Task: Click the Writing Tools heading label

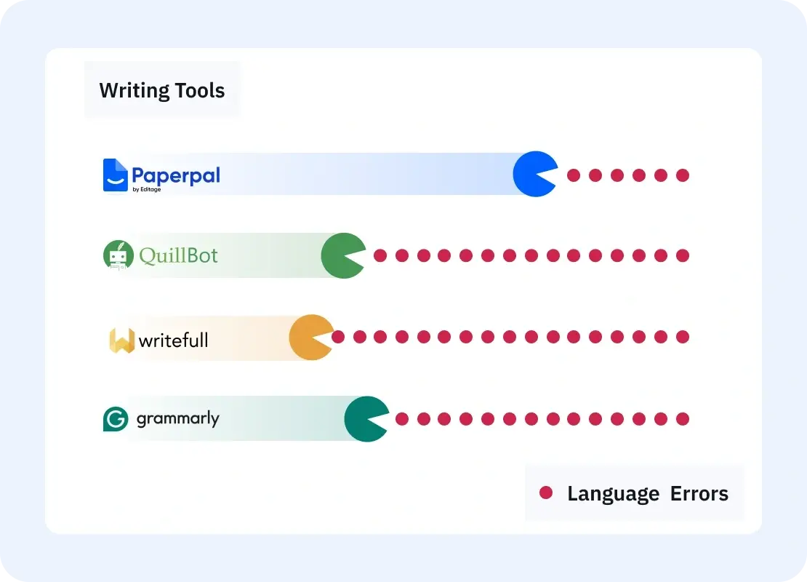Action: [162, 91]
